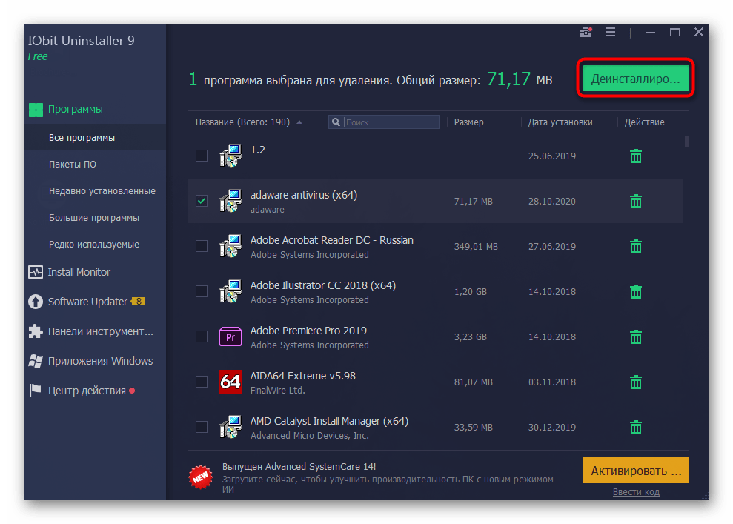Viewport: 733px width, 524px height.
Task: Click the Adobe Acrobat Reader installer icon
Action: tap(230, 246)
